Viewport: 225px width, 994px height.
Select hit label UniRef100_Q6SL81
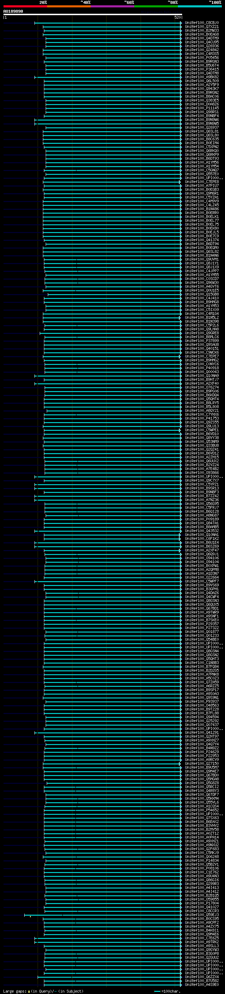(x=202, y=132)
